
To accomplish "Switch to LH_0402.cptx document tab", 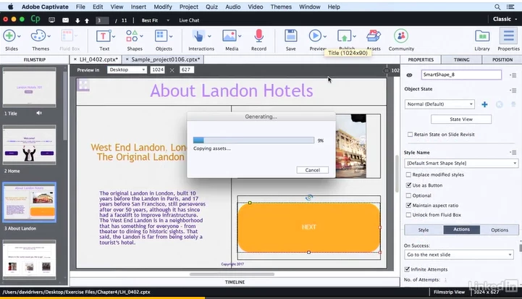I will 96,59.
